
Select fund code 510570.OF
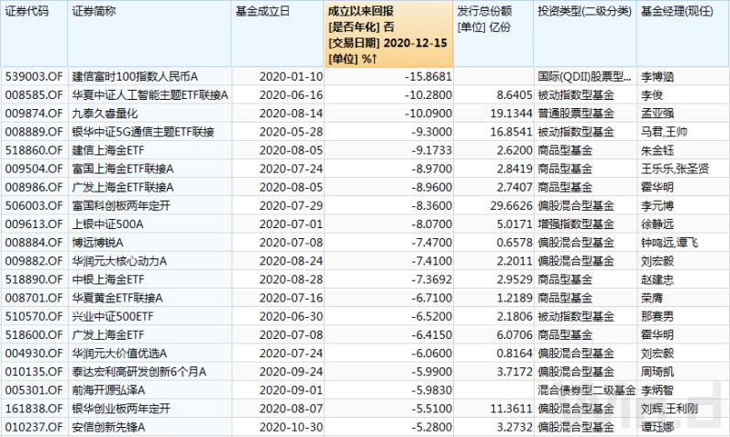34,316
